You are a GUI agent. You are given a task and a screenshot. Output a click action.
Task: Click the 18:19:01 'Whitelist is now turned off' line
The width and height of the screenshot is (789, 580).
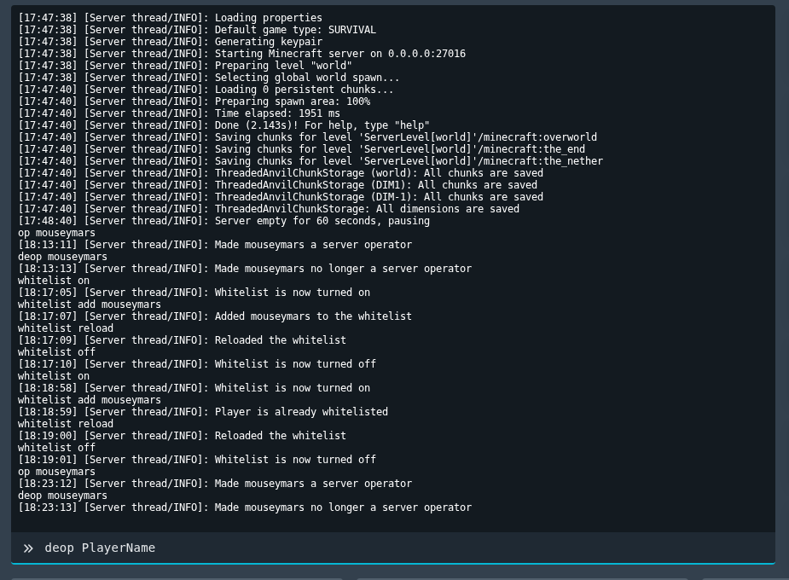pyautogui.click(x=197, y=460)
